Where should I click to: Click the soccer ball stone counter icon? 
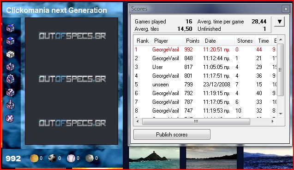point(52,158)
